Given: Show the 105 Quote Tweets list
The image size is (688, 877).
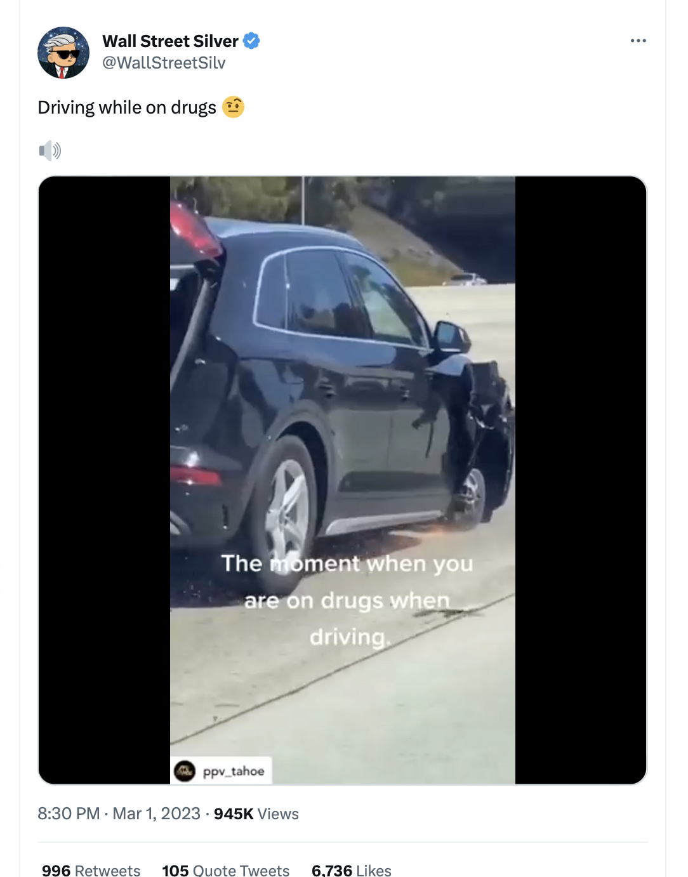Looking at the screenshot, I should [225, 870].
